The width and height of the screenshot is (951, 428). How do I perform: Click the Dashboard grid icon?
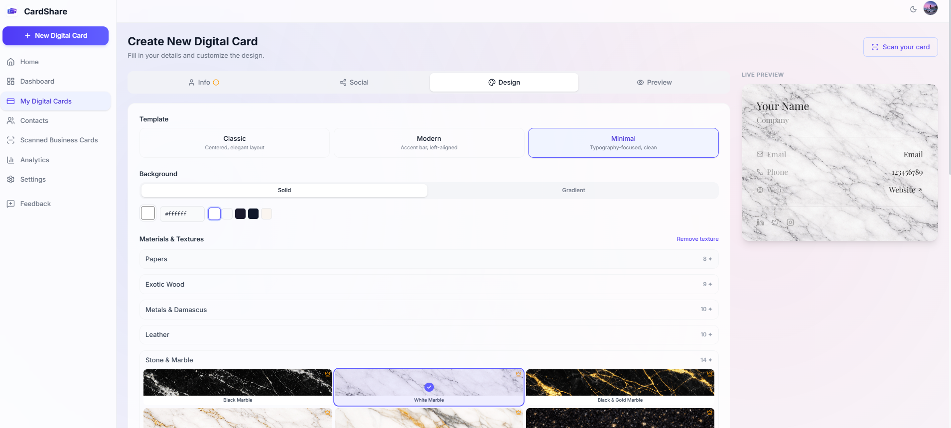coord(10,81)
